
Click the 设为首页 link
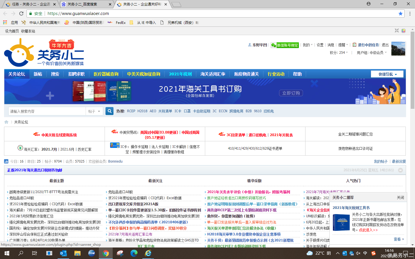pyautogui.click(x=12, y=31)
